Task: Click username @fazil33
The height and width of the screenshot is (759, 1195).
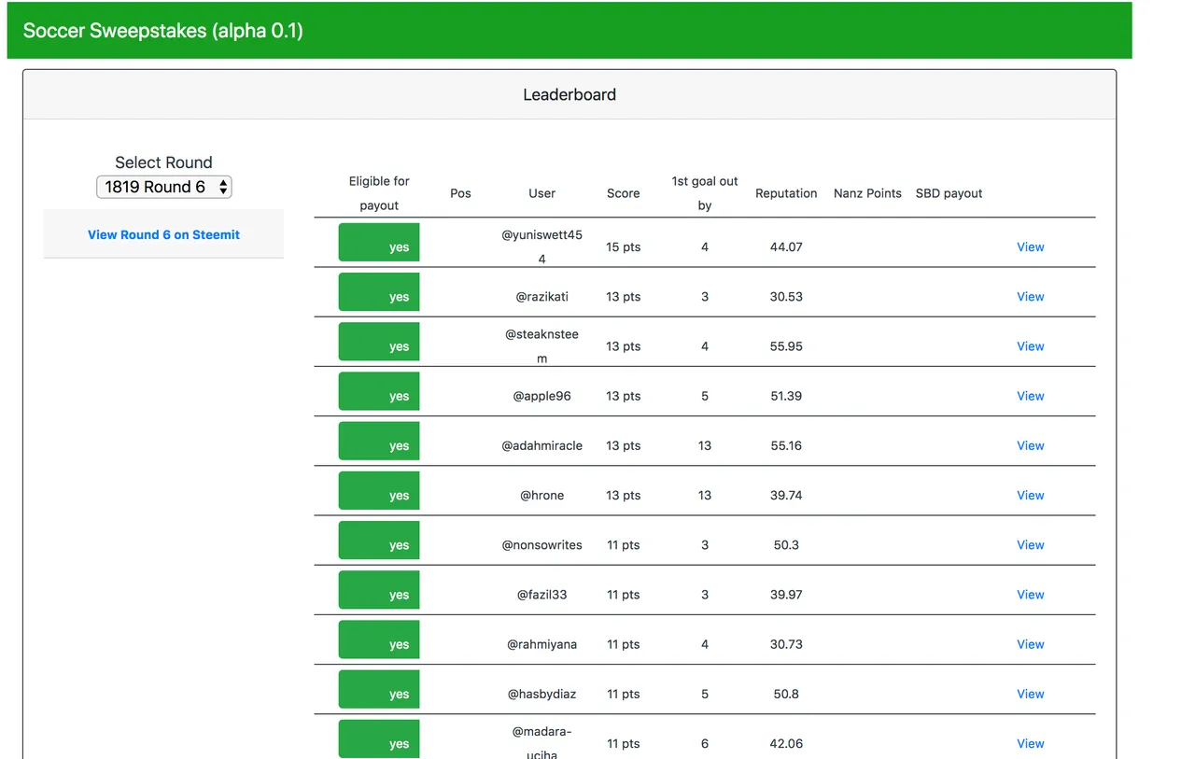Action: (x=542, y=595)
